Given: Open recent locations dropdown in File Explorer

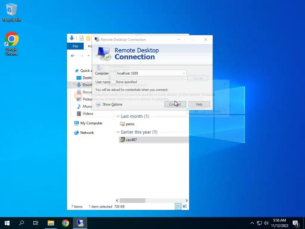Looking at the screenshot, I should click(88, 56).
